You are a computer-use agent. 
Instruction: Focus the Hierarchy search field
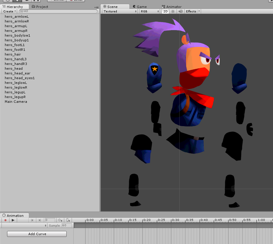(x=58, y=11)
